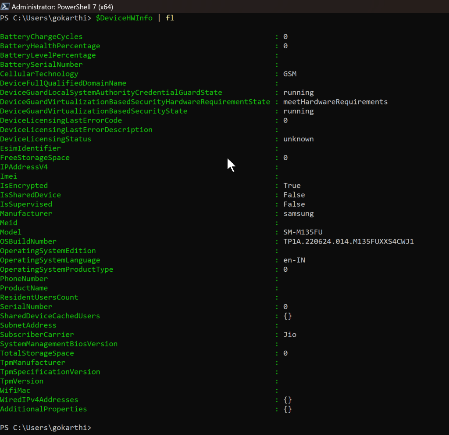Click the TotalStorageSpace label
This screenshot has height=435, width=449.
tap(37, 353)
